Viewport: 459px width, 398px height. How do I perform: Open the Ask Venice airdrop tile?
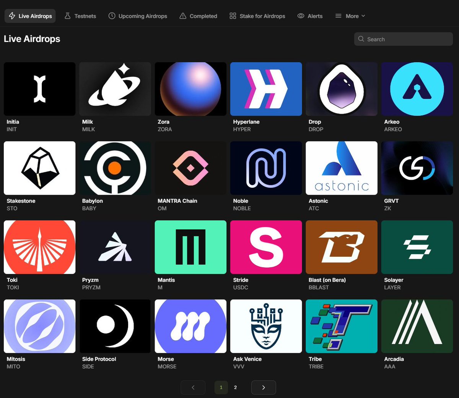266,326
